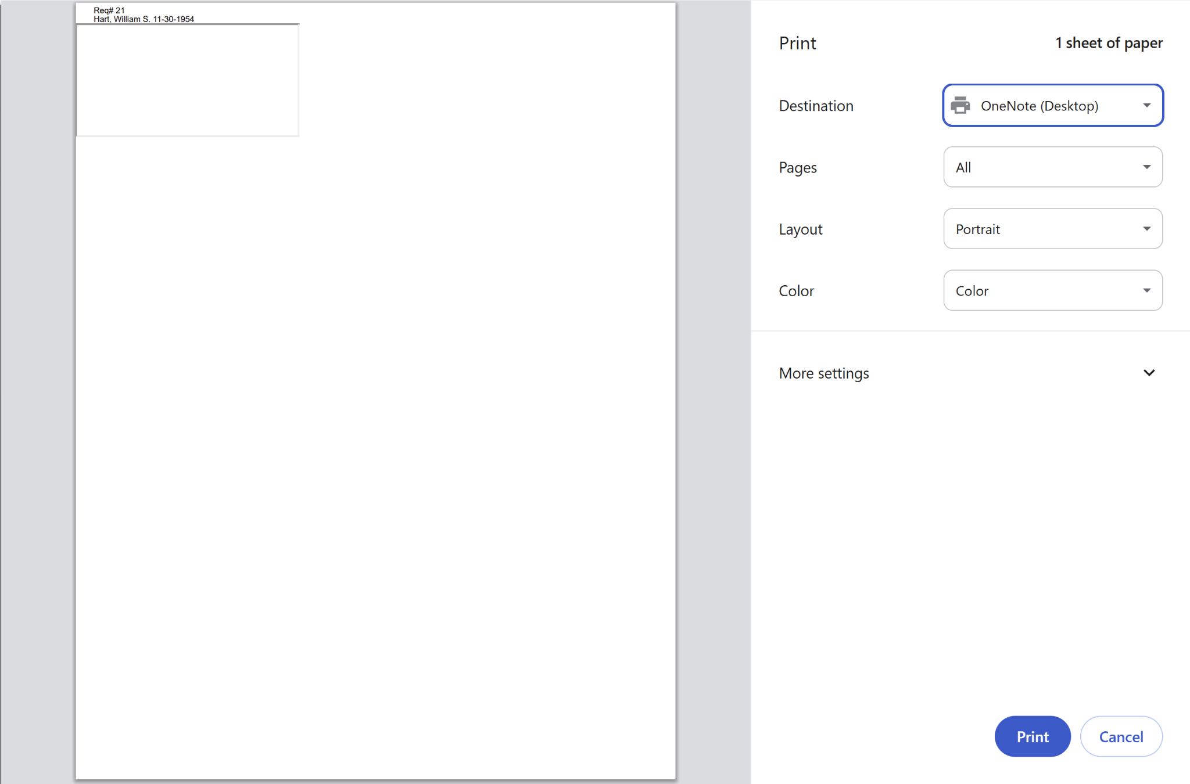Click the blue Print button
Screen dimensions: 1190x784
[x=1032, y=736]
